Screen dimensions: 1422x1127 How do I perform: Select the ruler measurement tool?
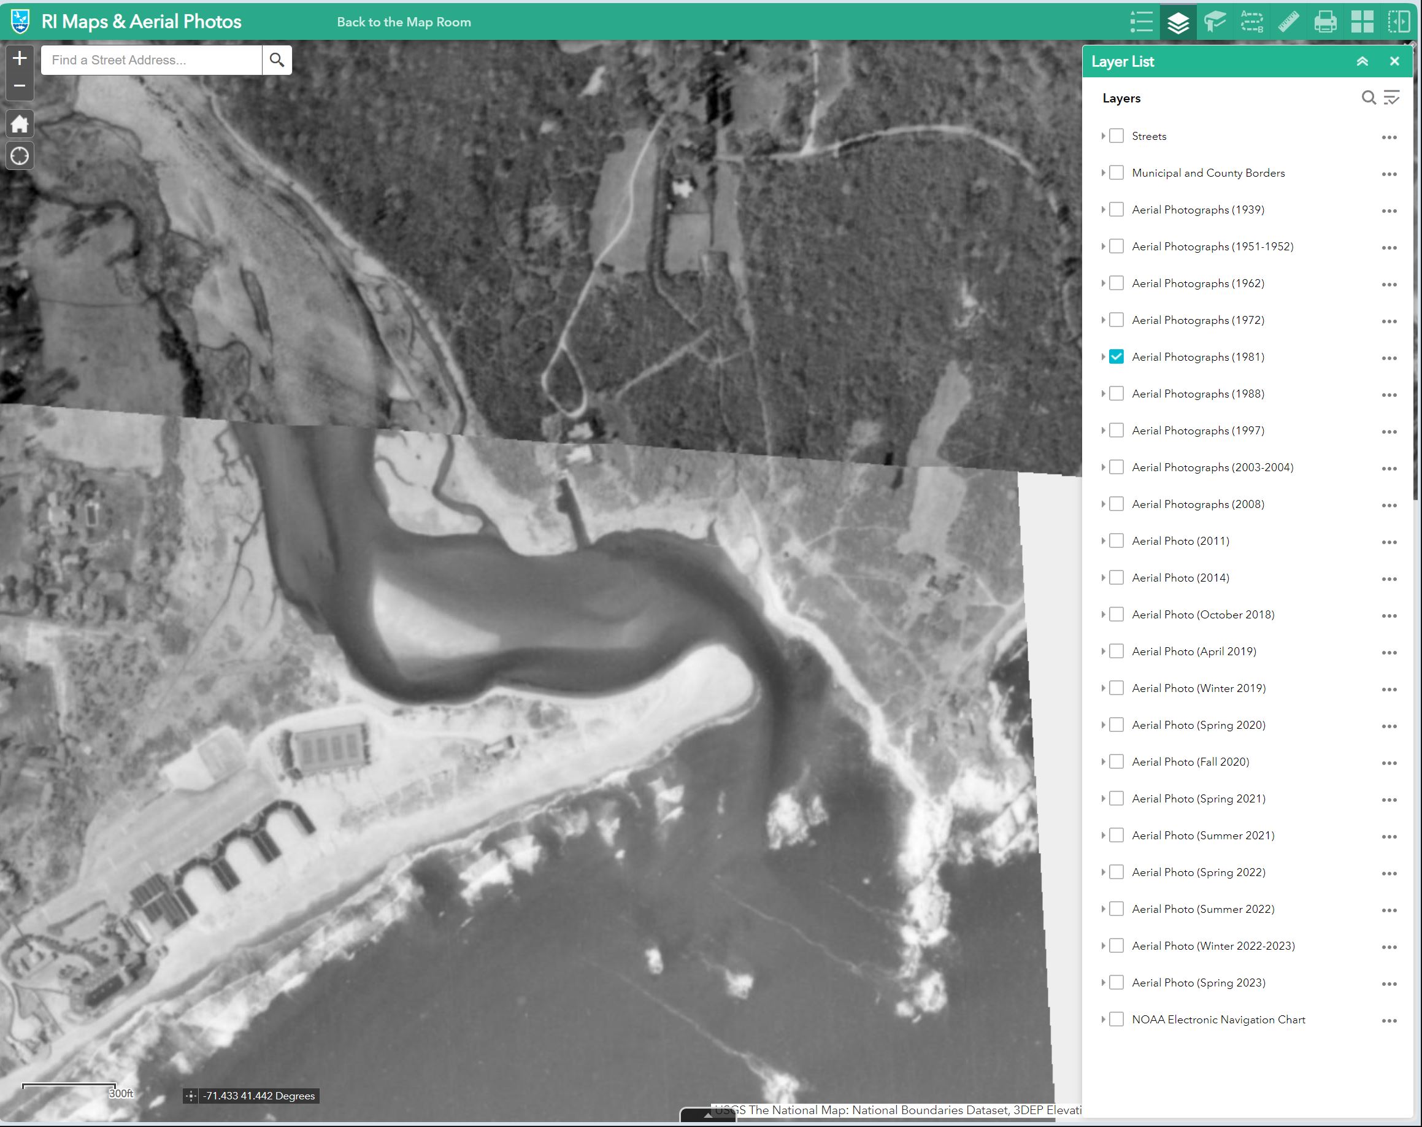tap(1288, 21)
